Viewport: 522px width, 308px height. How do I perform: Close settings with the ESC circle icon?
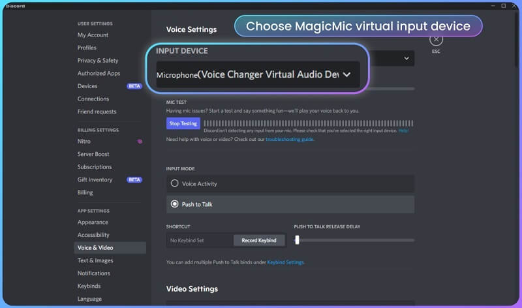[x=436, y=40]
